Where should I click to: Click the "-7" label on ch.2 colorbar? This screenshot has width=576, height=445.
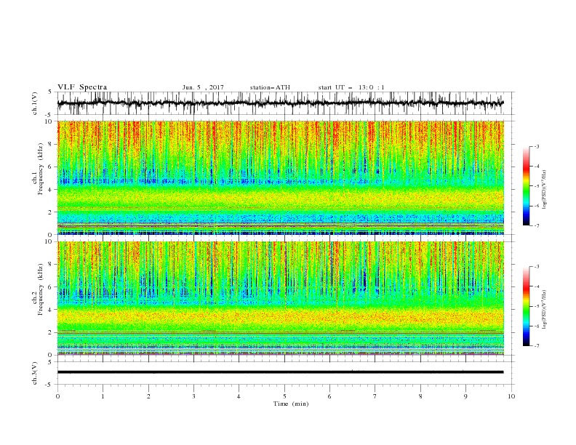(x=537, y=346)
